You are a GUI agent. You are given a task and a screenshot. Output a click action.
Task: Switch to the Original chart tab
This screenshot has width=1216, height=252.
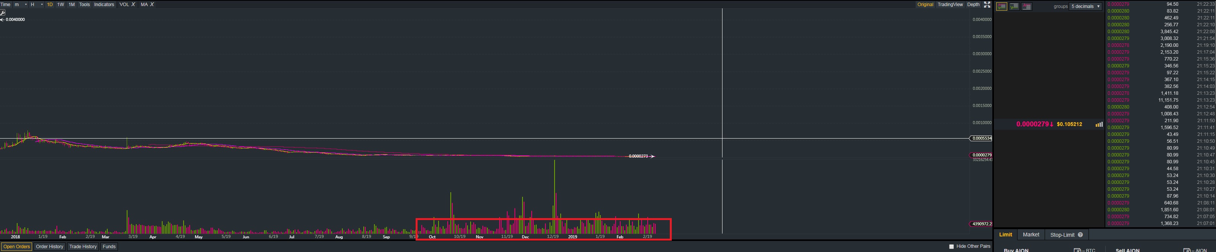pyautogui.click(x=925, y=4)
